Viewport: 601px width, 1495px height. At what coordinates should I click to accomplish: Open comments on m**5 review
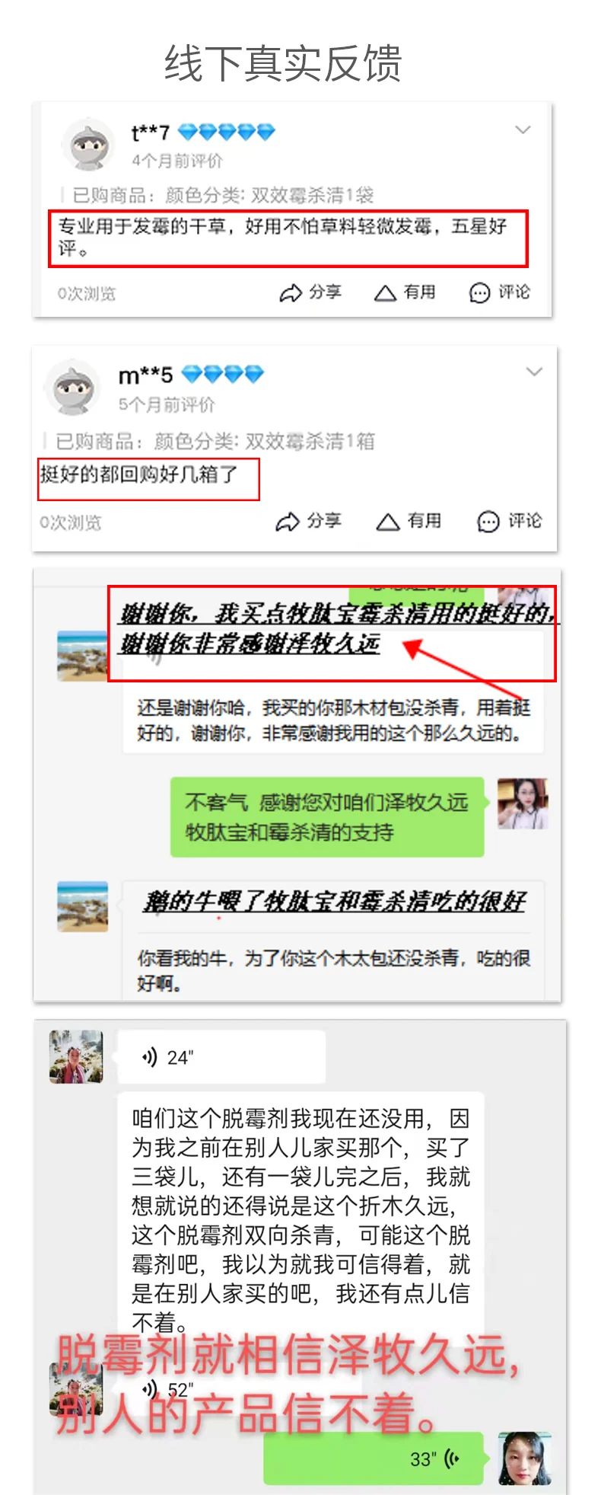(x=509, y=521)
